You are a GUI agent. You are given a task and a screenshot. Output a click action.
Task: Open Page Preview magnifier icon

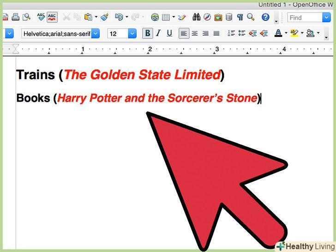[27, 17]
